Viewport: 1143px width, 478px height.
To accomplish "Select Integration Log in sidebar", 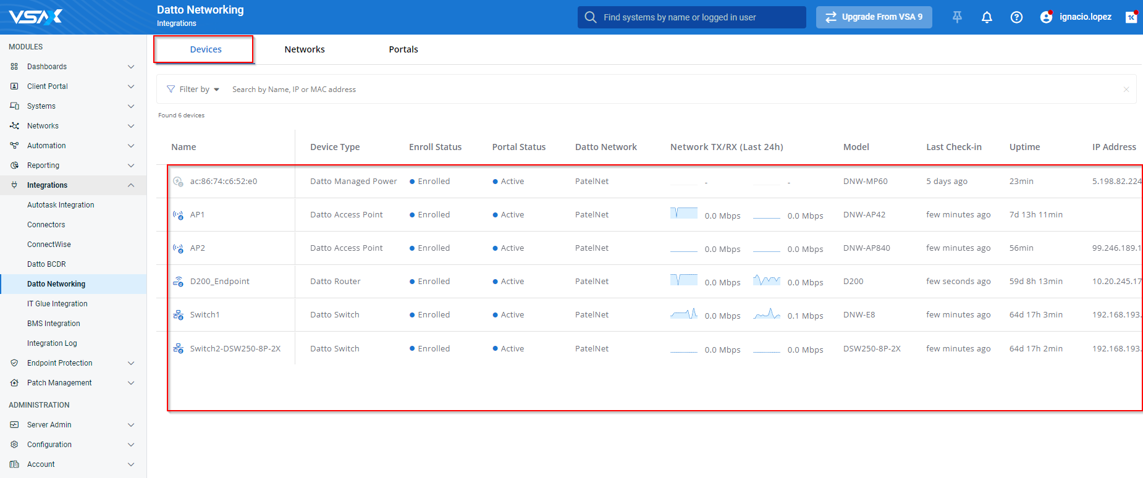I will pyautogui.click(x=52, y=343).
